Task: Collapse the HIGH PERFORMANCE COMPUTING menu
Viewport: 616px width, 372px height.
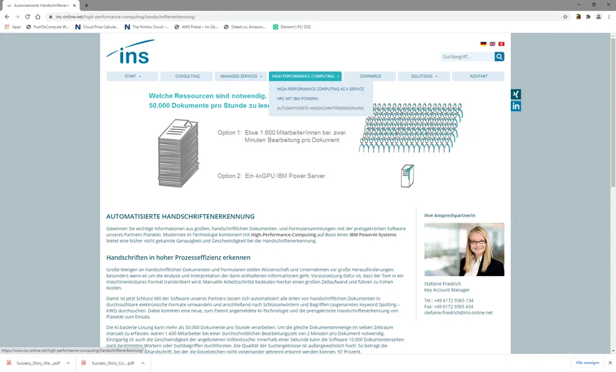Action: [x=306, y=77]
